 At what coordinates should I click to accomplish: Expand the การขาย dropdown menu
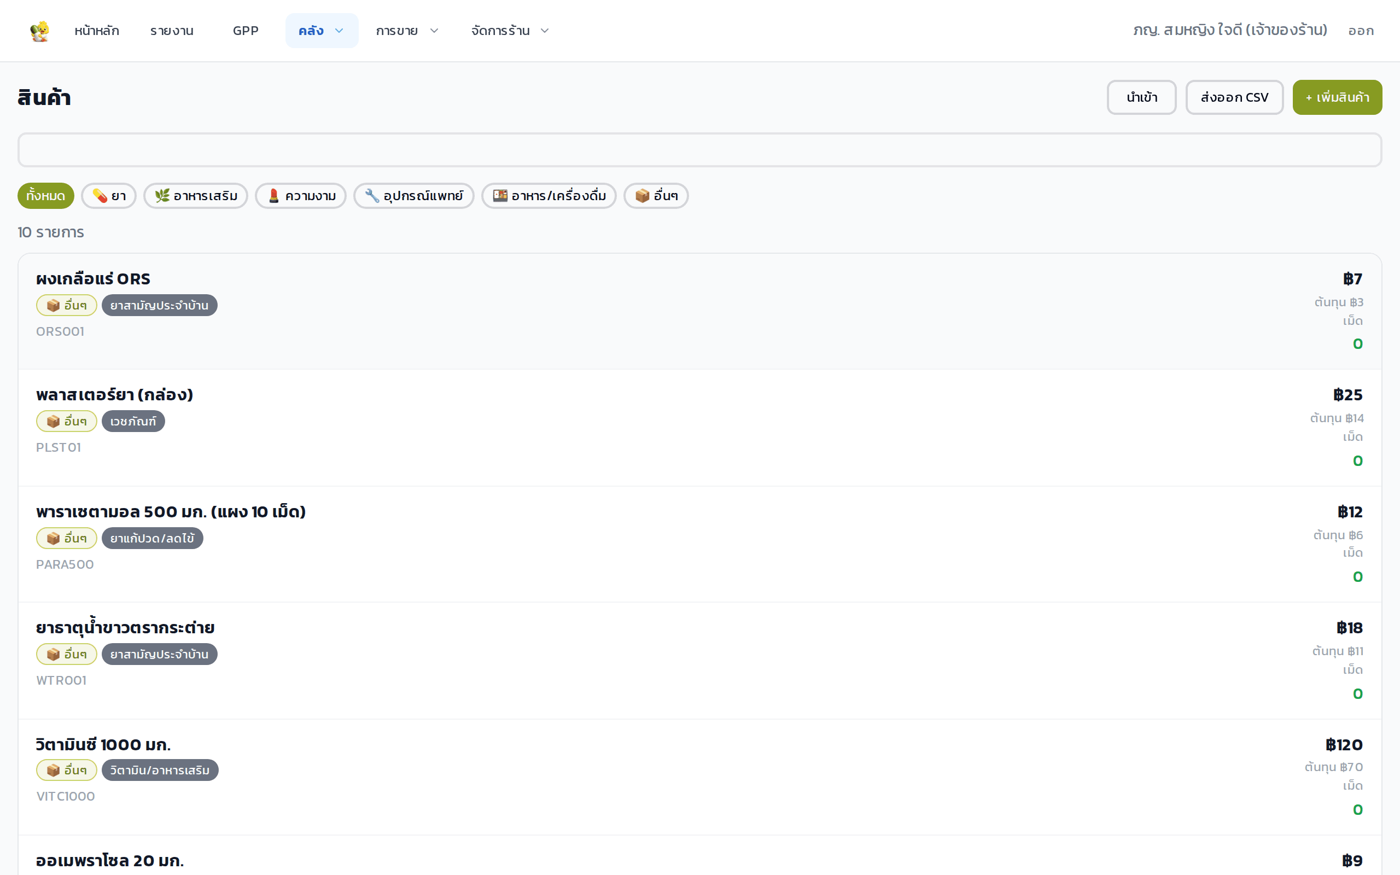407,31
